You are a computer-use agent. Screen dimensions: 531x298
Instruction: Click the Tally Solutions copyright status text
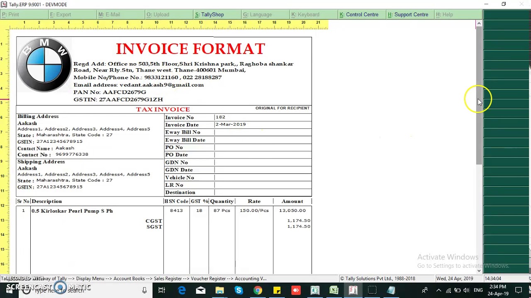[378, 279]
